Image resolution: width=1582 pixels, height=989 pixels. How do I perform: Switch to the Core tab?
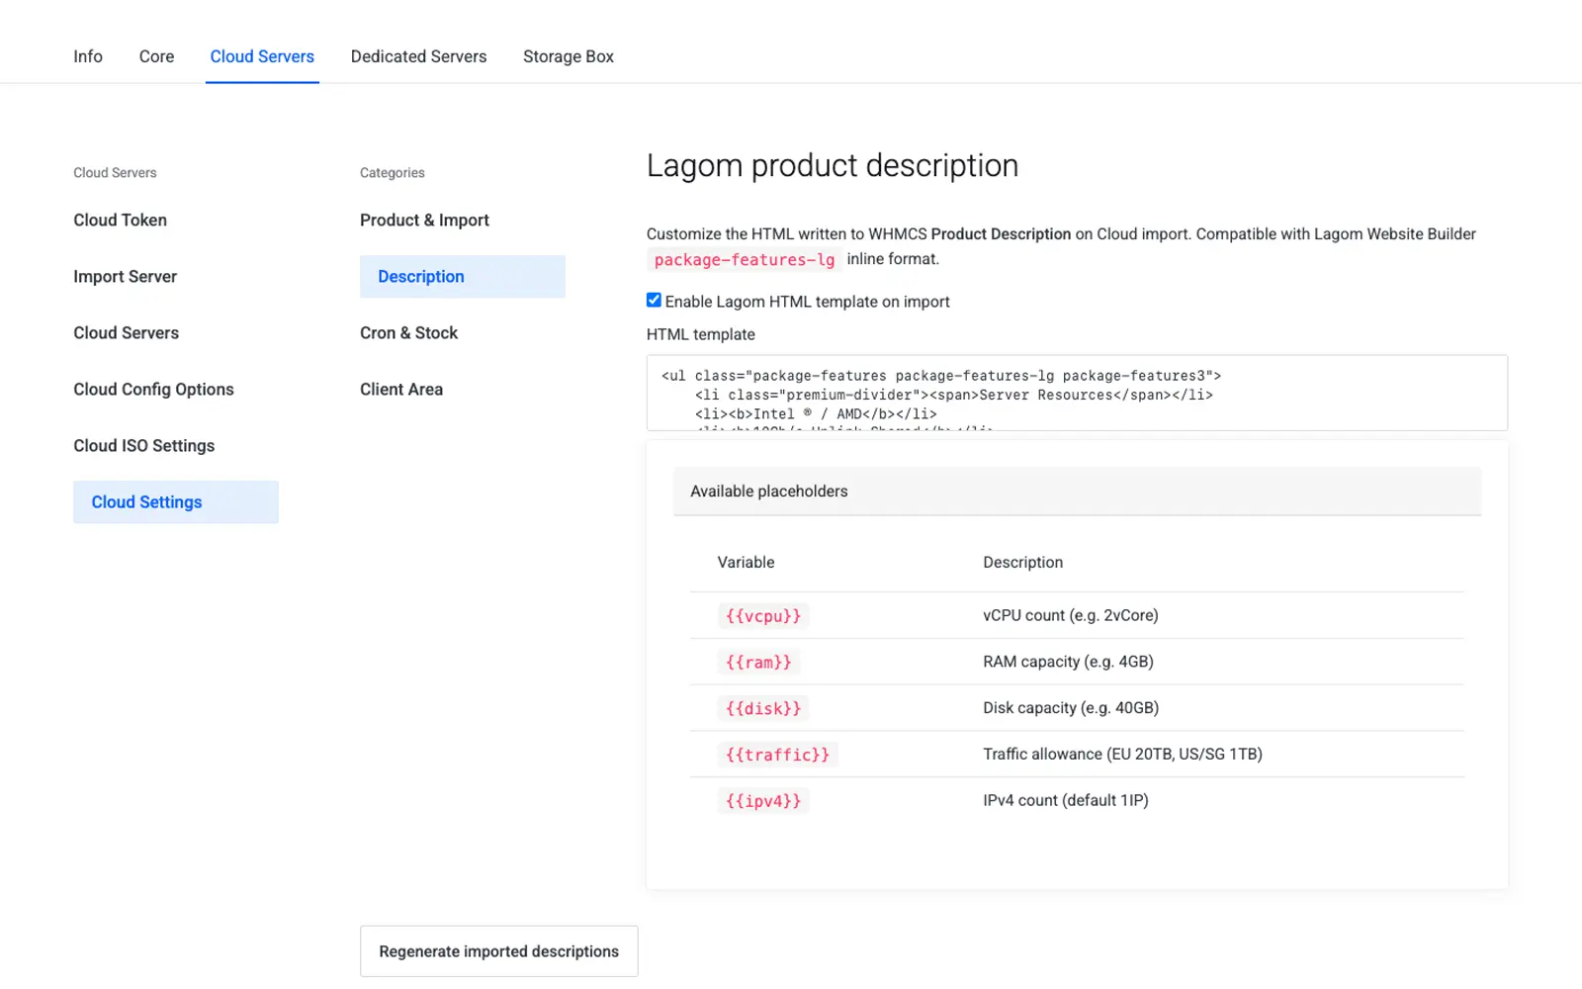(x=156, y=56)
